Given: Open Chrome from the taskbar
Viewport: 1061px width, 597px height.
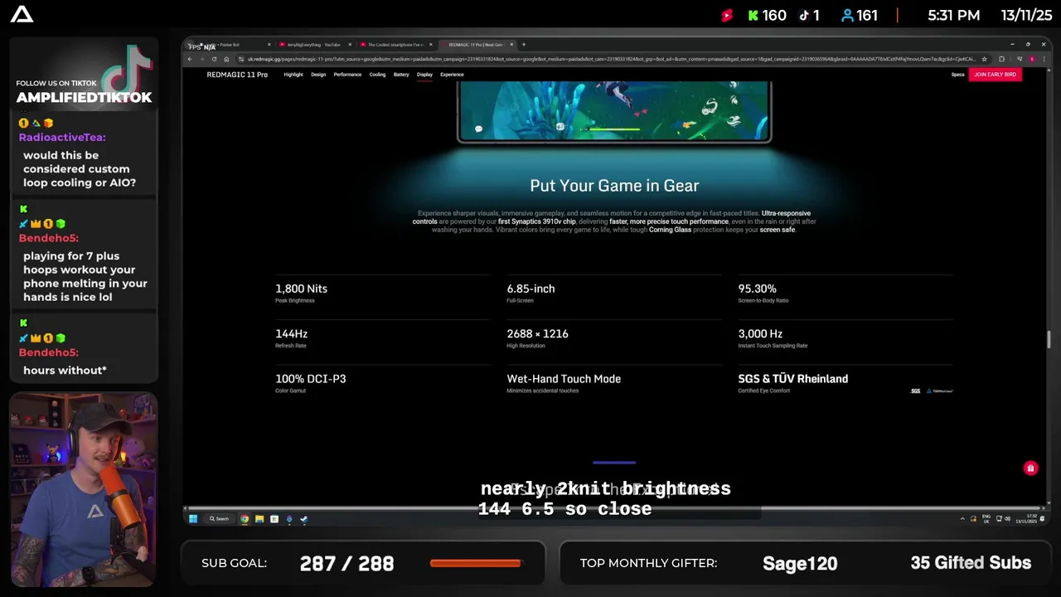Looking at the screenshot, I should pos(245,519).
